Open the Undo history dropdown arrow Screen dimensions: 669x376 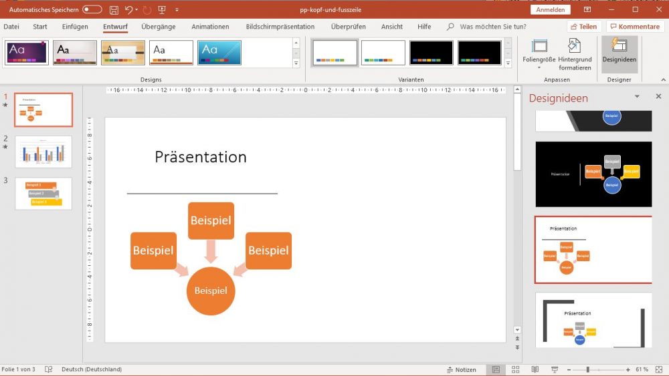coord(136,9)
